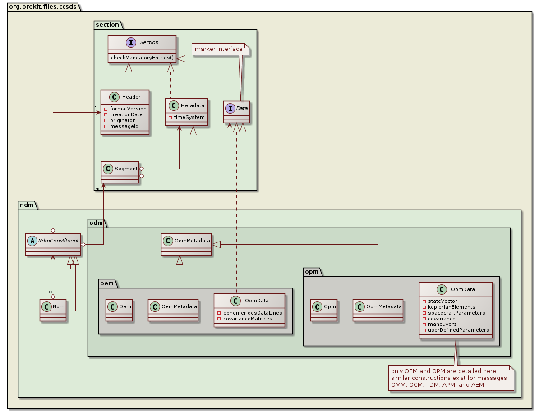539x411 pixels.
Task: Click the checkMandatoryEntries() method entry
Action: click(x=143, y=58)
